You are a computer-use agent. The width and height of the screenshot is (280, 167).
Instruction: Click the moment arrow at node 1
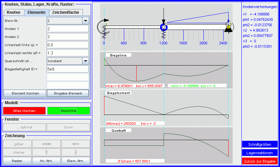[x=100, y=27]
